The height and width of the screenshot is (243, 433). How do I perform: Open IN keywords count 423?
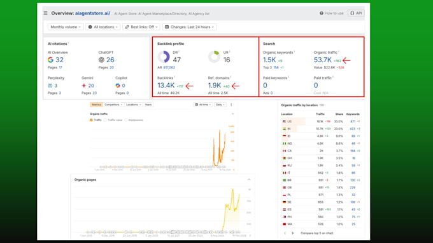tap(353, 129)
